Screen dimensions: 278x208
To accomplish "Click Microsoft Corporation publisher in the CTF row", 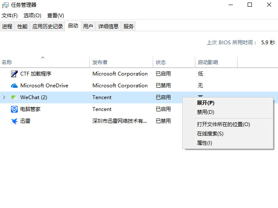I will click(120, 74).
